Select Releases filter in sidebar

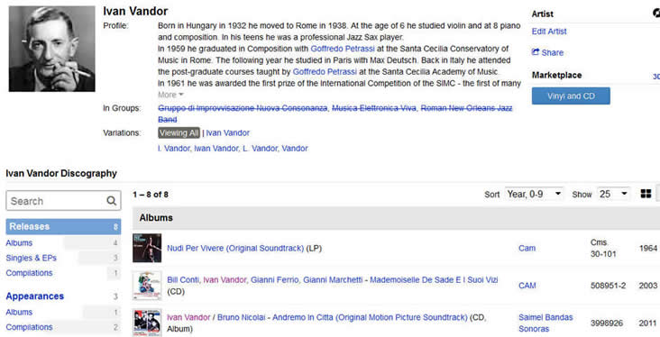coord(63,226)
